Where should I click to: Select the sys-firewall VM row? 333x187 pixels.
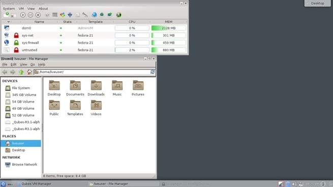pyautogui.click(x=95, y=43)
